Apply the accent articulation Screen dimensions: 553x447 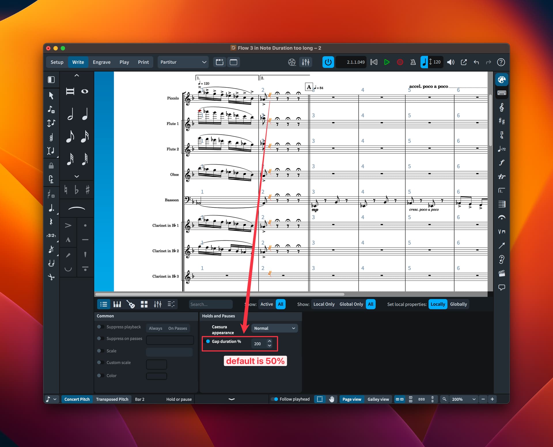(68, 226)
